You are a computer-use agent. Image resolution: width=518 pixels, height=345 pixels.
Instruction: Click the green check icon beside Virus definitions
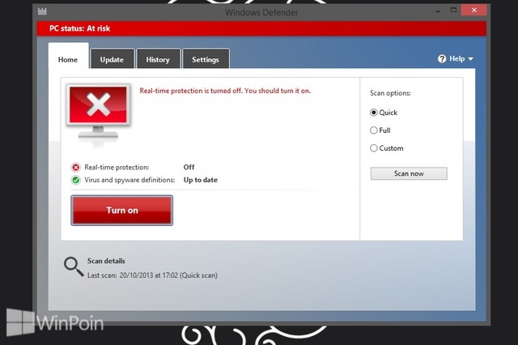tap(75, 180)
